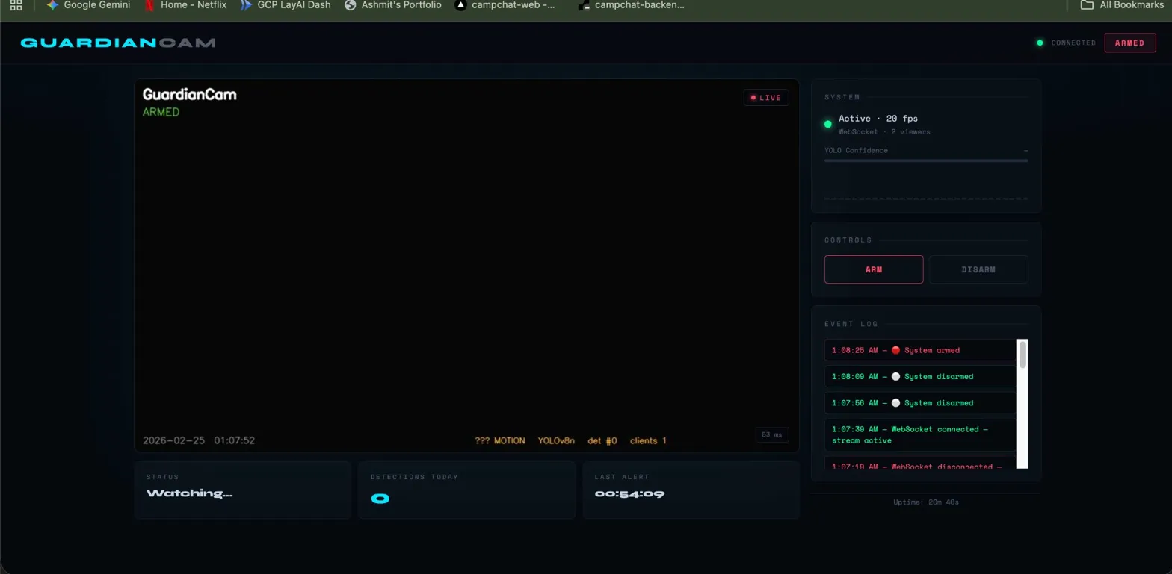The width and height of the screenshot is (1172, 574).
Task: Click the Active · 20 fps text
Action: pos(878,118)
